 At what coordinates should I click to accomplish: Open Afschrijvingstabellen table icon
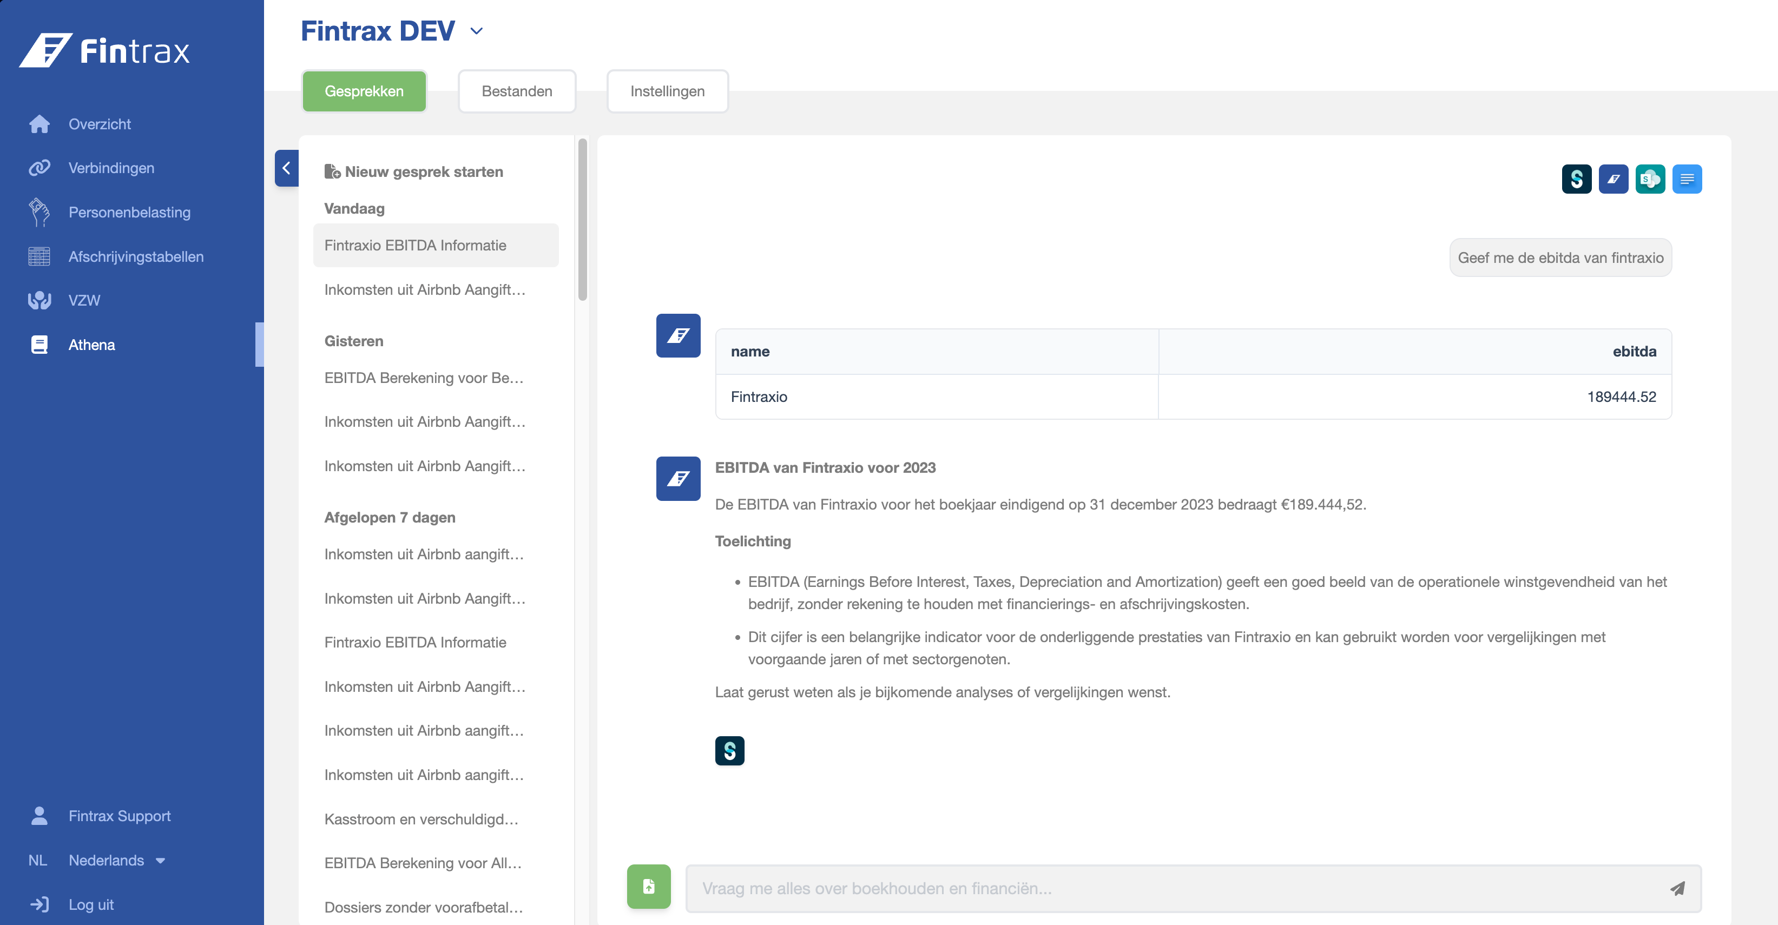pos(39,256)
